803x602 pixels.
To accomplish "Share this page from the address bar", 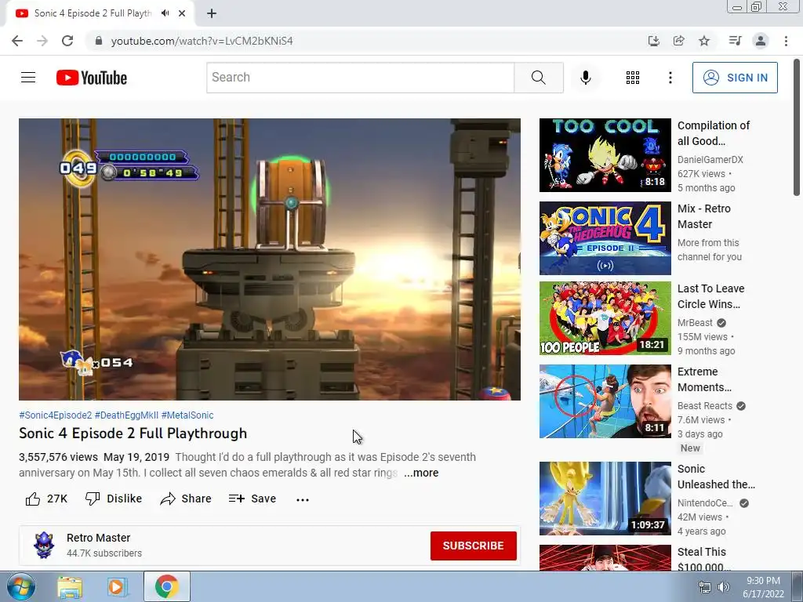I will [x=679, y=41].
